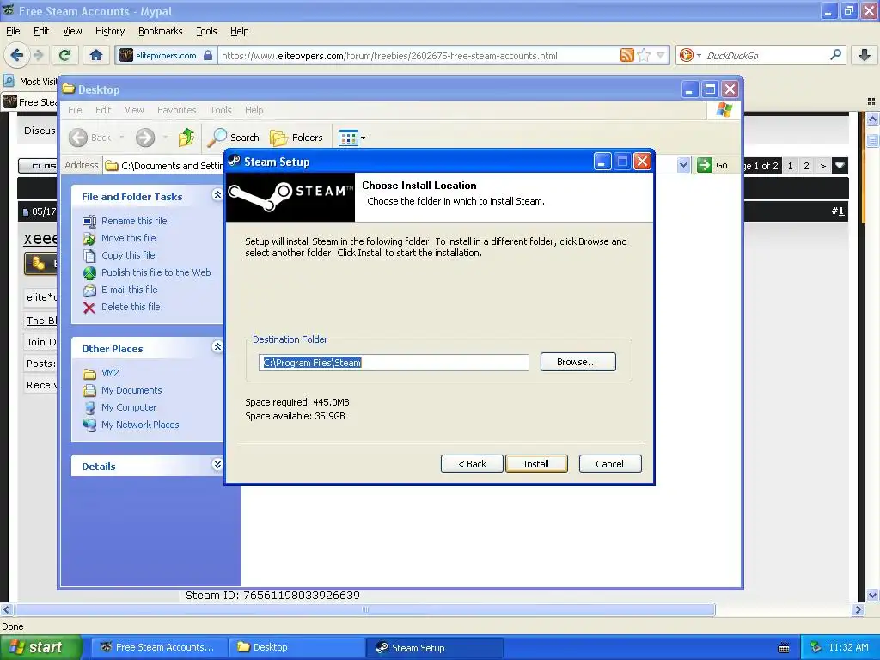Viewport: 880px width, 660px height.
Task: Switch to Free Steam Accounts taskbar button
Action: pos(159,647)
